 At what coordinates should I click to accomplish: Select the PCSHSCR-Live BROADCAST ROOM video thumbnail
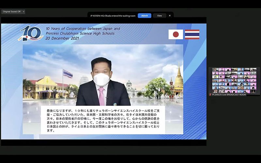[234, 80]
